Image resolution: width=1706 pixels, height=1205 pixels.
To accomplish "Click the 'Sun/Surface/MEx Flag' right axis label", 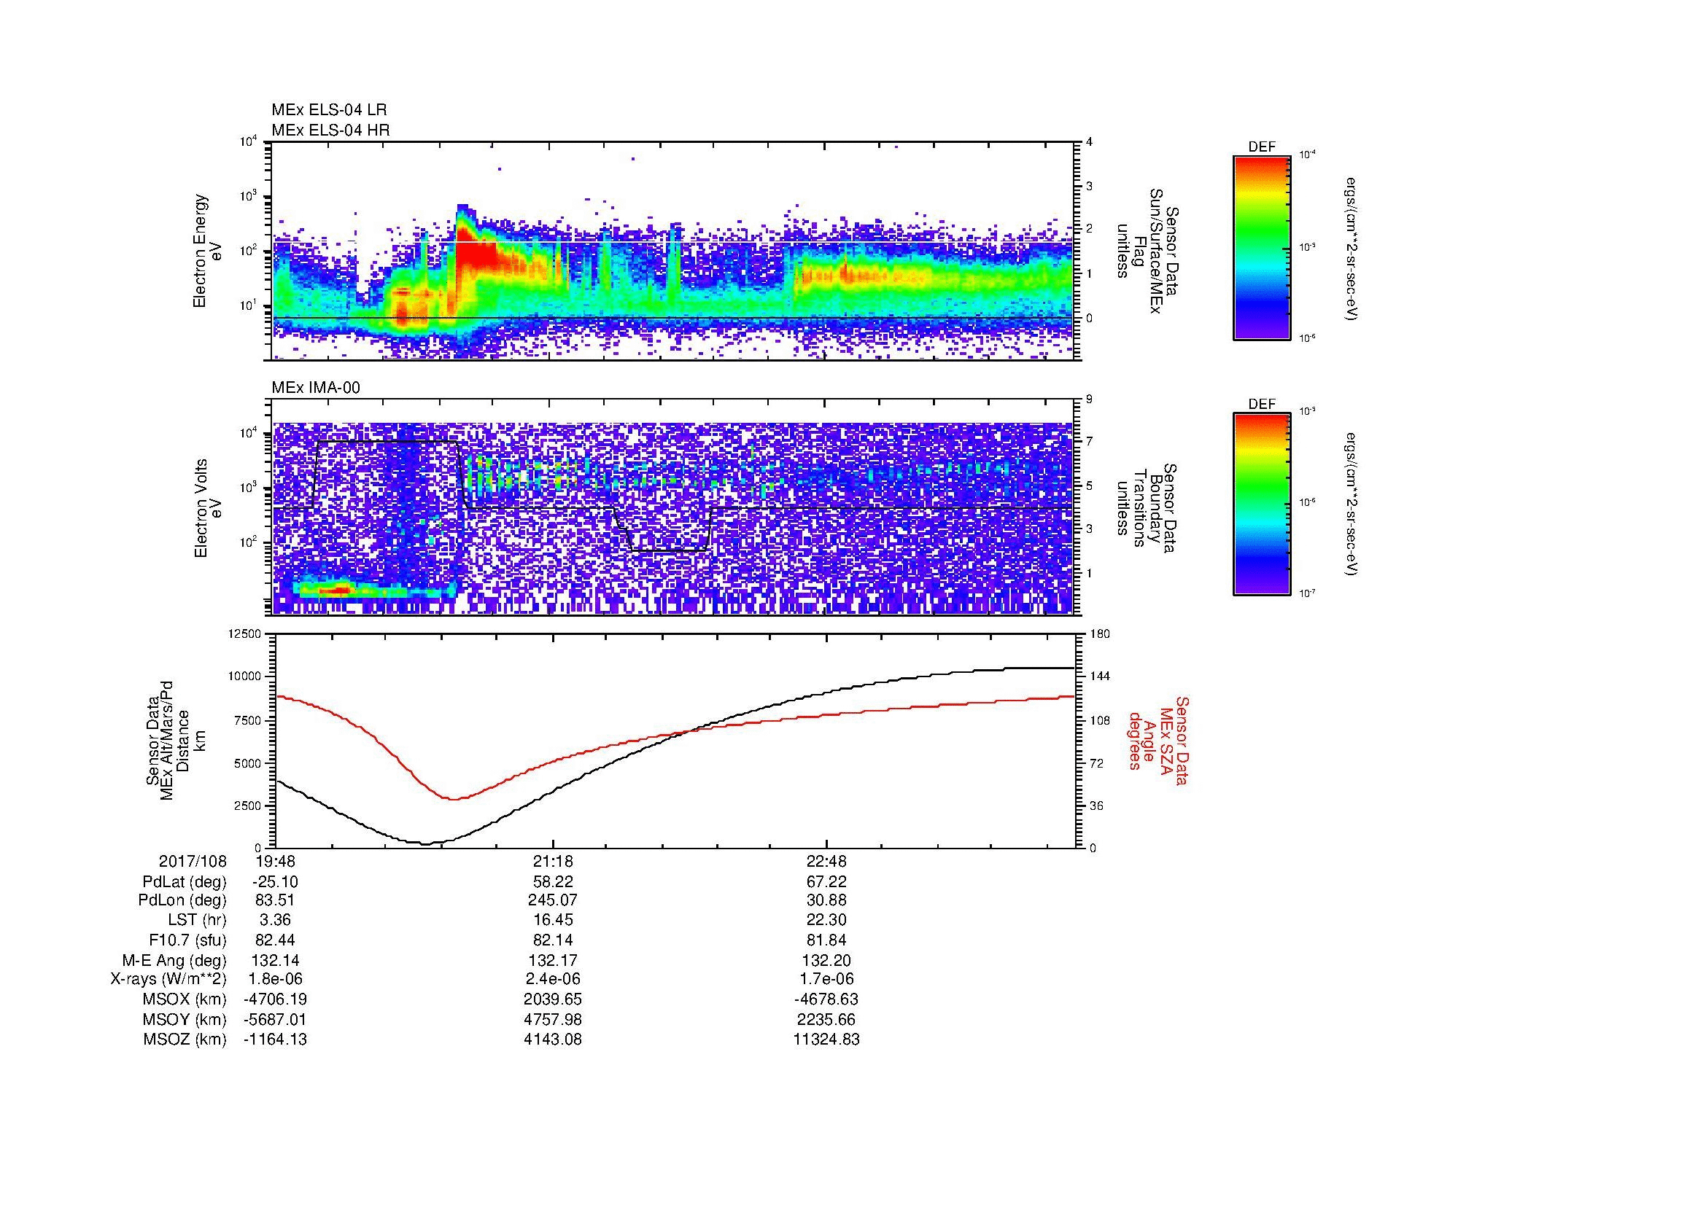I will pyautogui.click(x=1148, y=251).
